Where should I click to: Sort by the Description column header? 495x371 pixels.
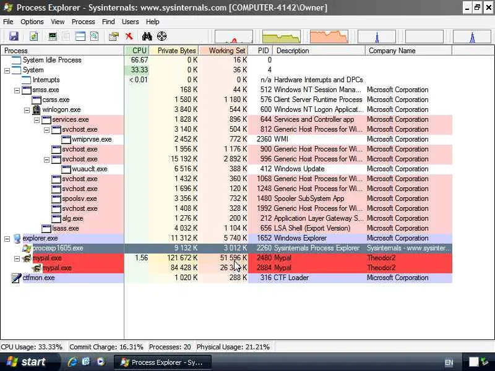coord(319,51)
